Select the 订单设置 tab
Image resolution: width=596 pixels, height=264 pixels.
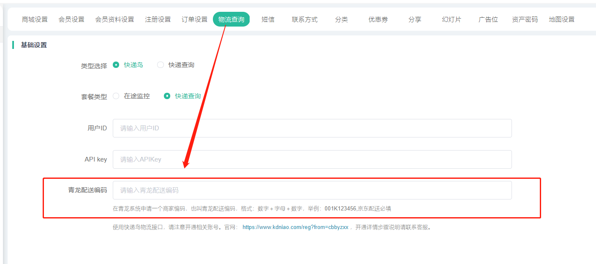(195, 19)
